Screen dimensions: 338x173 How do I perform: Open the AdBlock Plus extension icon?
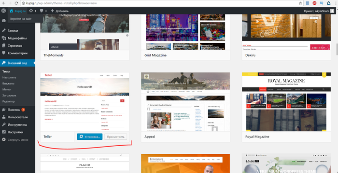click(x=314, y=3)
